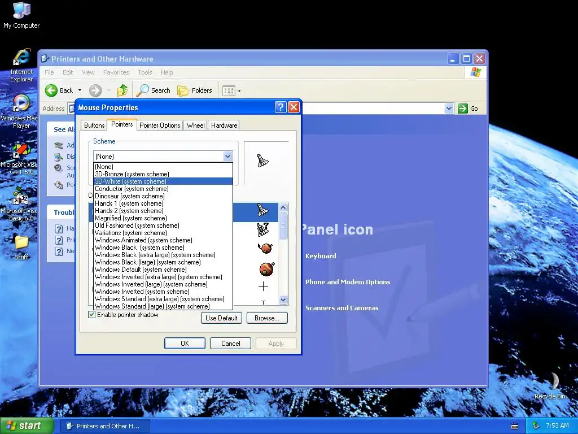
Task: Choose Windows Default (system scheme) entry
Action: tap(163, 270)
